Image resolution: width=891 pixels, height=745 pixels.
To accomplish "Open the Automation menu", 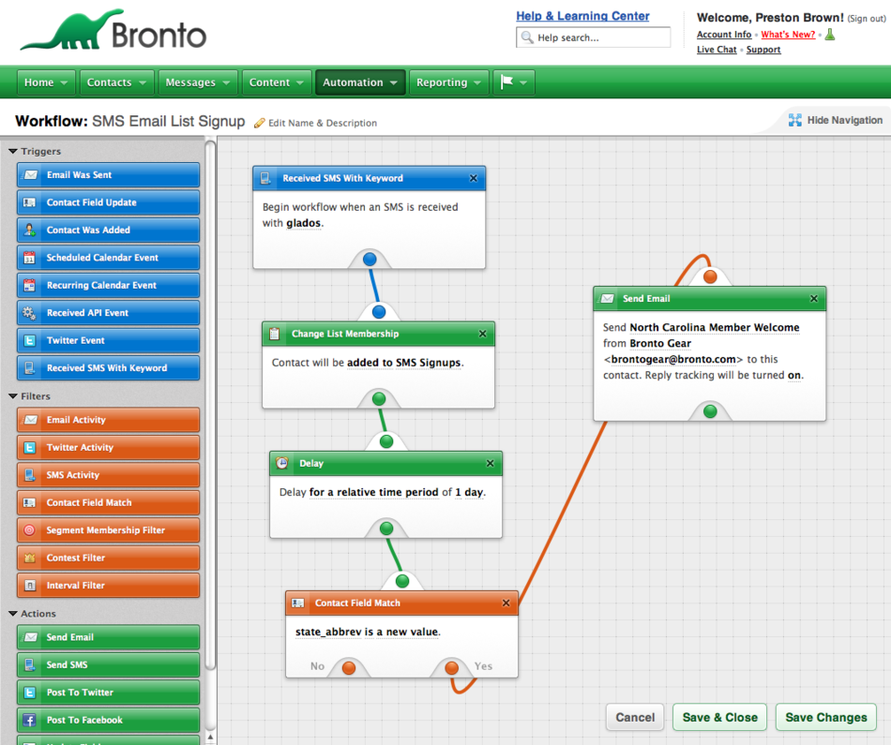I will pyautogui.click(x=360, y=82).
